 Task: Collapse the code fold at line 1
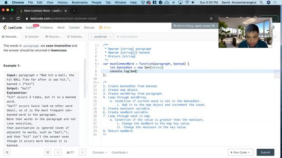(98, 45)
